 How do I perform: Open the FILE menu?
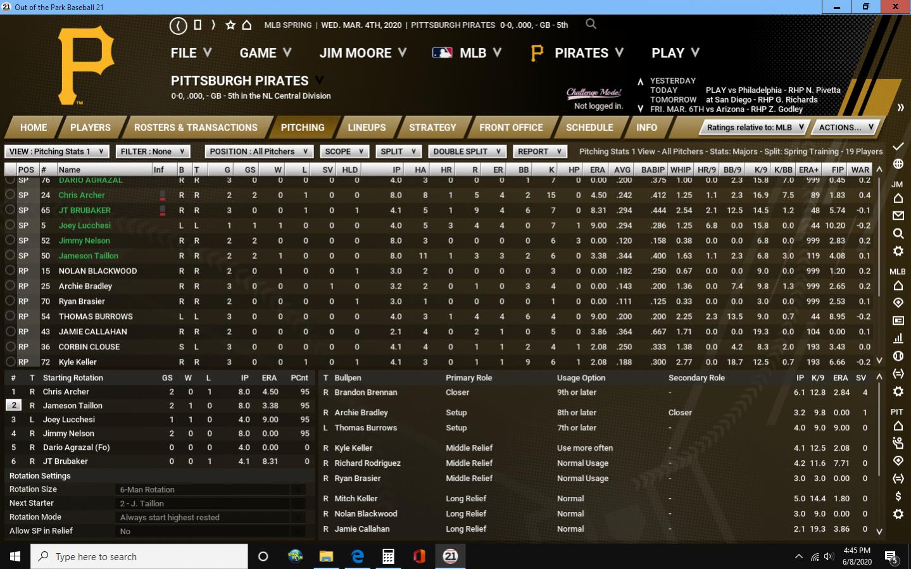click(191, 53)
